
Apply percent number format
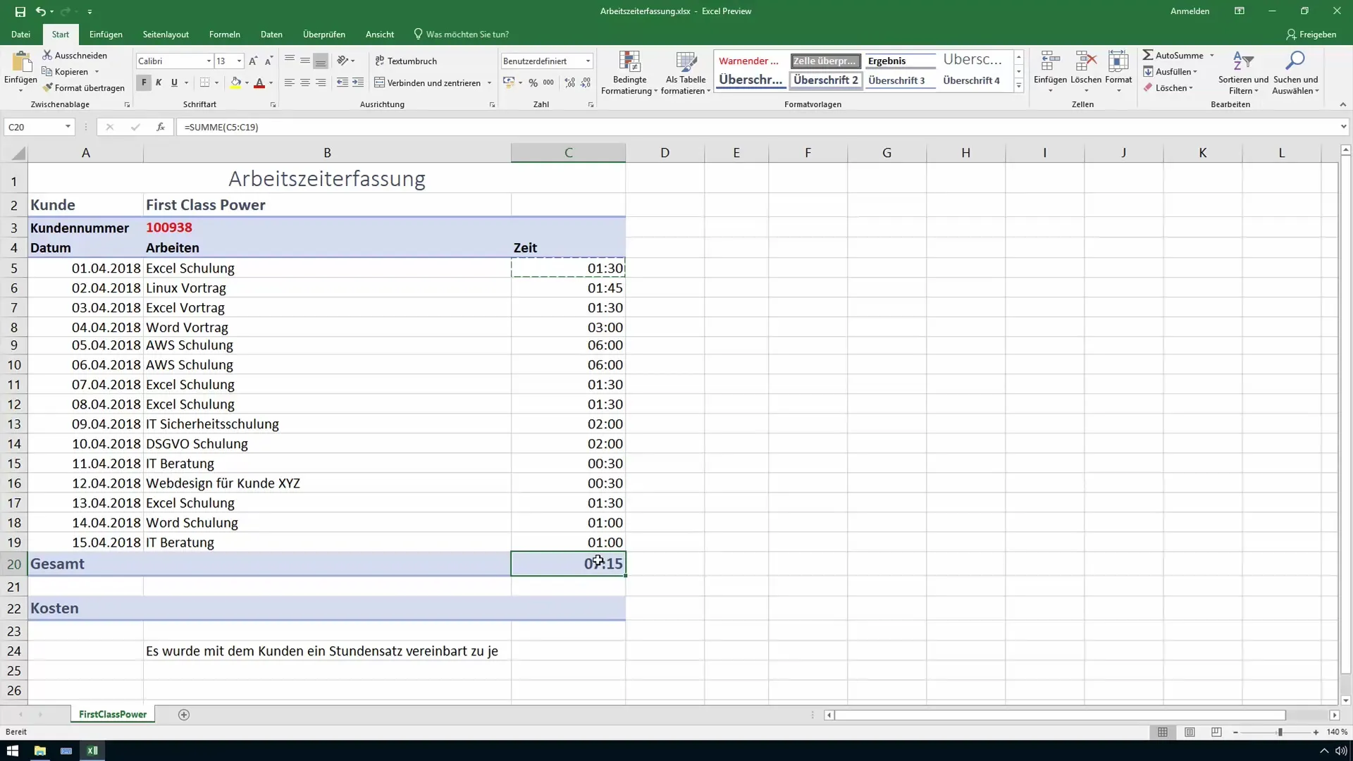[533, 82]
